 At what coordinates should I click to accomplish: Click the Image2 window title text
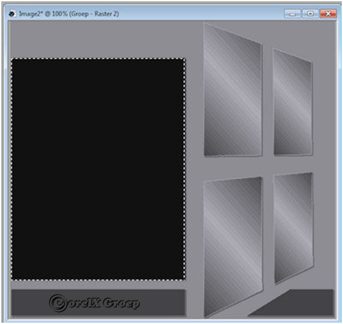click(69, 14)
